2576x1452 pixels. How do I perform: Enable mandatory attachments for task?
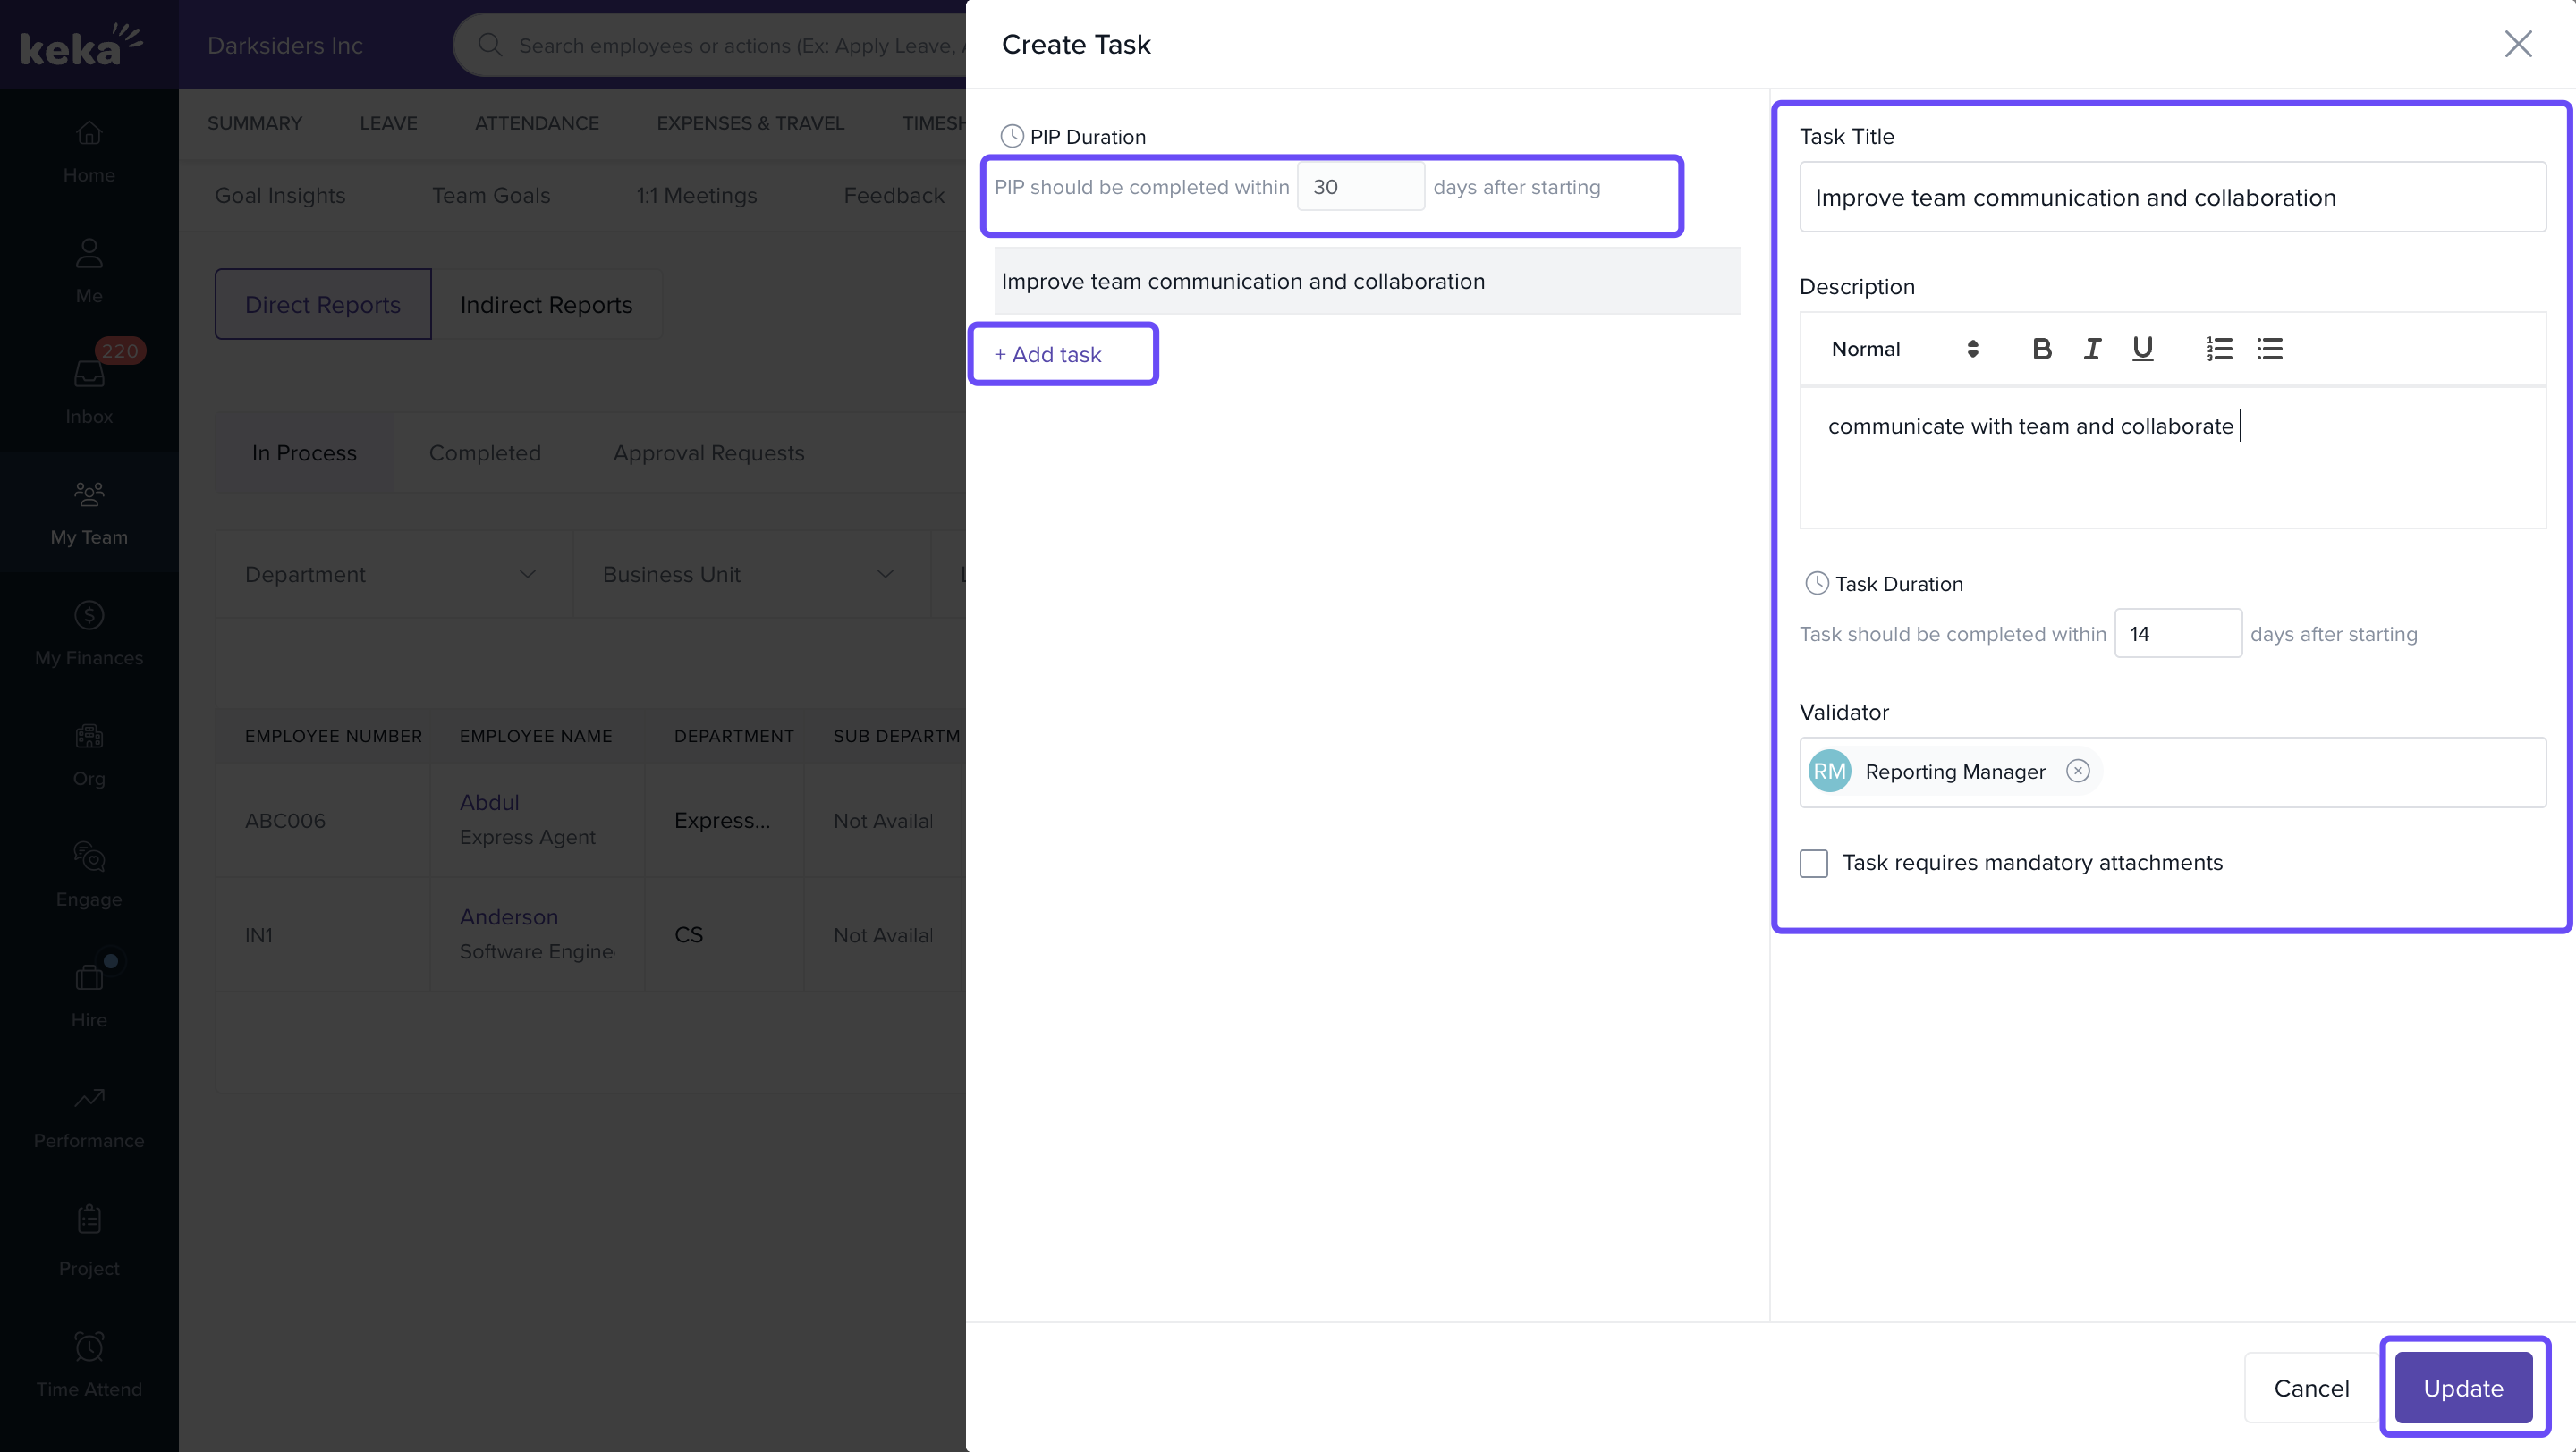[x=1814, y=864]
